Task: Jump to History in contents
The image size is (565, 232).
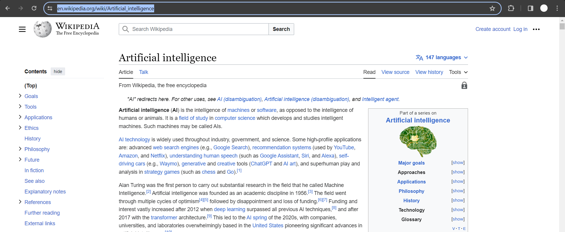Action: (x=32, y=139)
